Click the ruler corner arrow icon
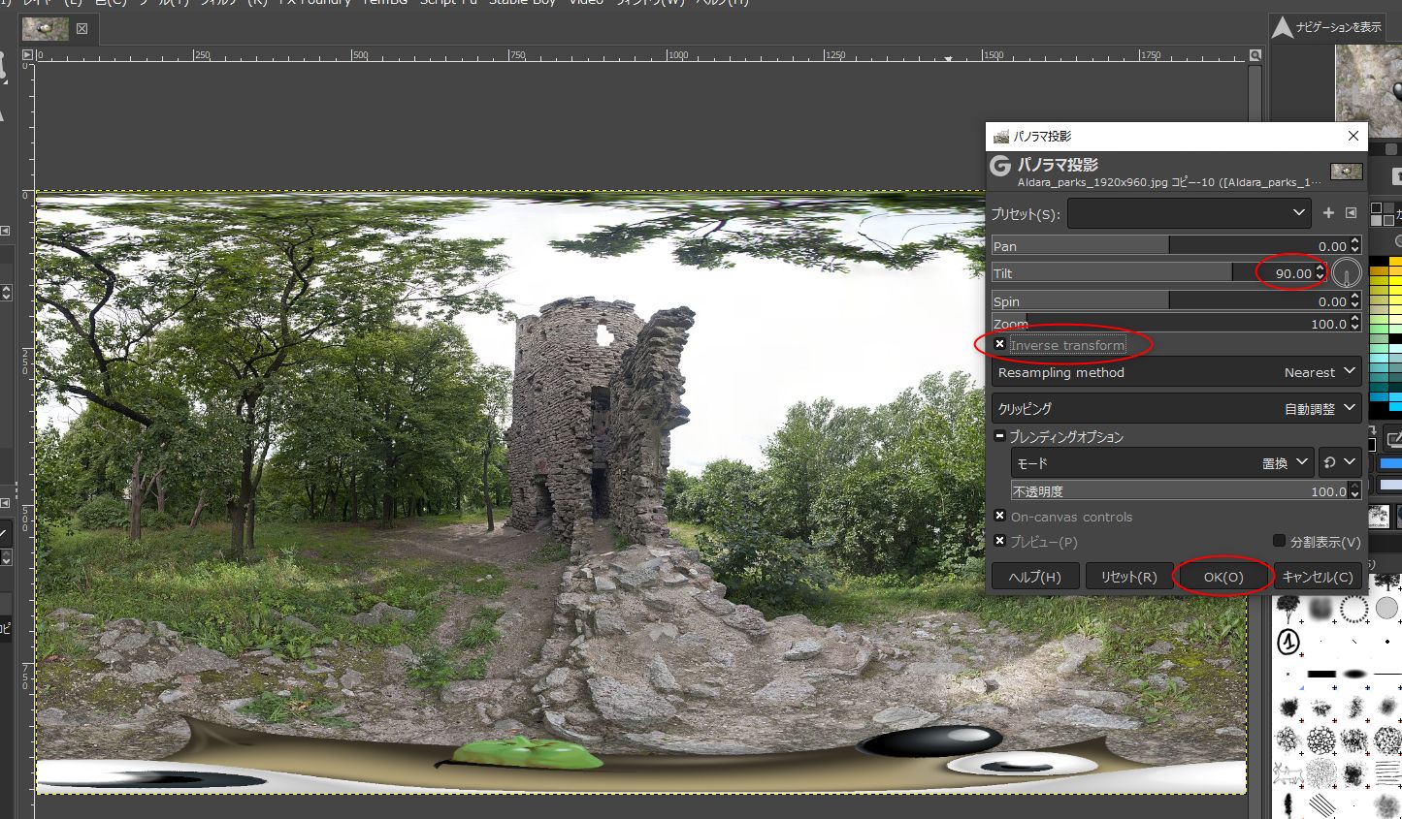Screen dimensions: 1402x819 tap(27, 55)
